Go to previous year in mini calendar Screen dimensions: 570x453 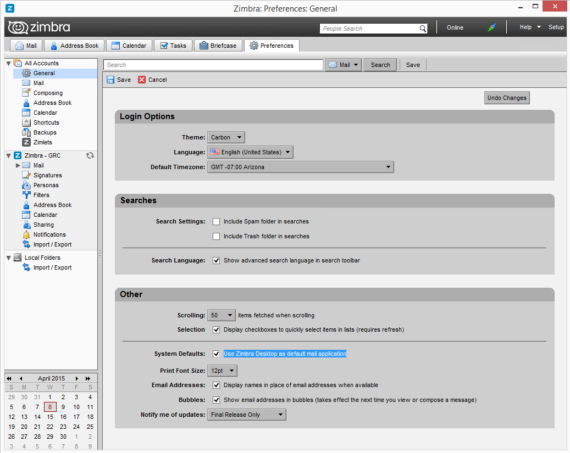tap(9, 378)
